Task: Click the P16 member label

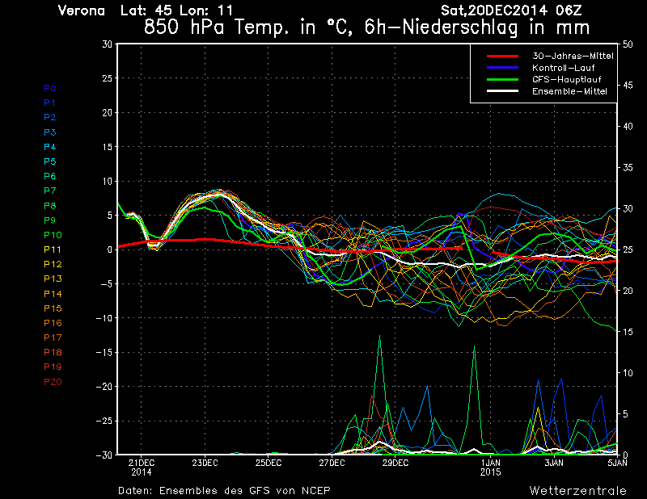Action: (x=53, y=323)
